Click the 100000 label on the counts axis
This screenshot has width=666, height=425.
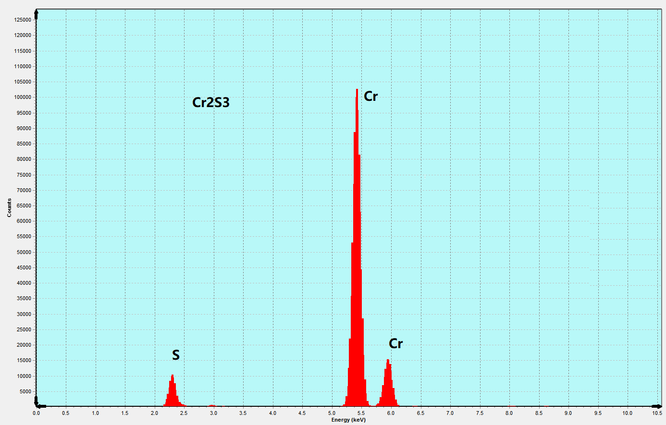[23, 97]
